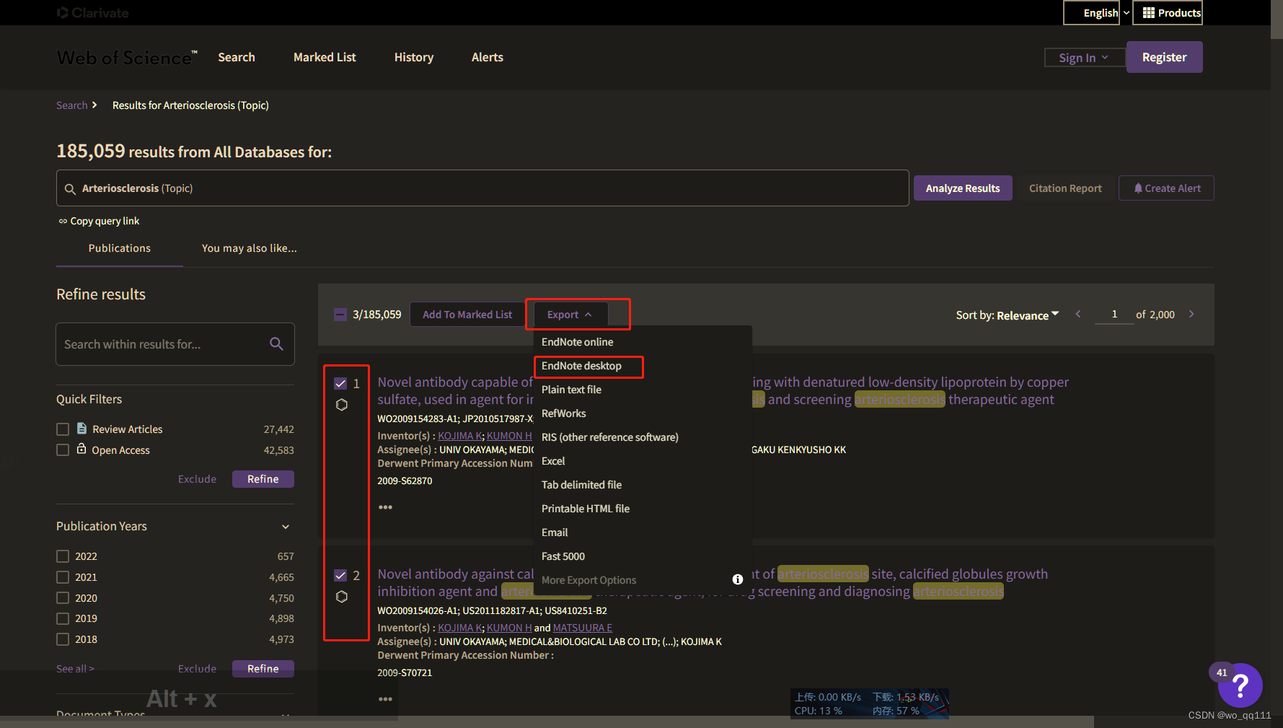Select EndNote desktop export option
Viewport: 1283px width, 728px height.
[x=581, y=366]
